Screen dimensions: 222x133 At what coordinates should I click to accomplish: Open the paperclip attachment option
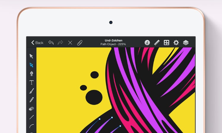tap(80, 43)
